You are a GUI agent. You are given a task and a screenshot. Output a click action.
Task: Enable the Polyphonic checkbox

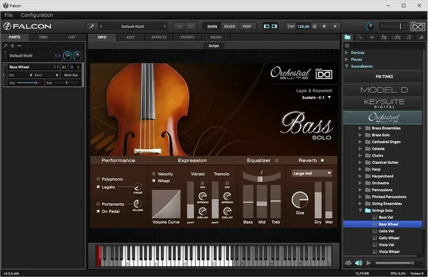98,179
